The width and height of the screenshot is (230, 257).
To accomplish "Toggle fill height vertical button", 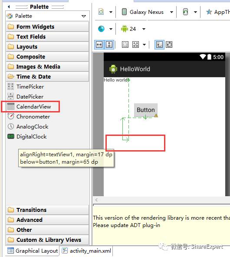I will (x=109, y=45).
